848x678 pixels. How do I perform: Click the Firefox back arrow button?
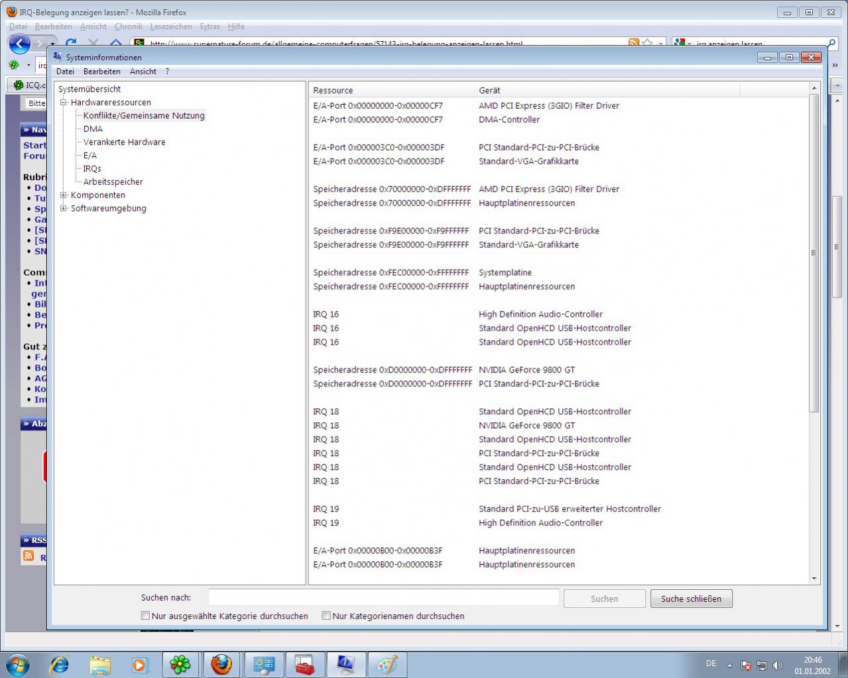(x=20, y=44)
